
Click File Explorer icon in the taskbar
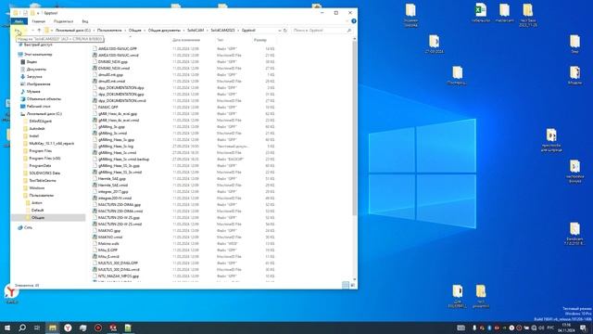click(53, 328)
